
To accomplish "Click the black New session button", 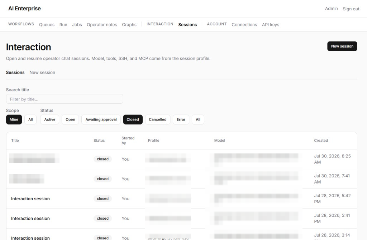I will 342,46.
